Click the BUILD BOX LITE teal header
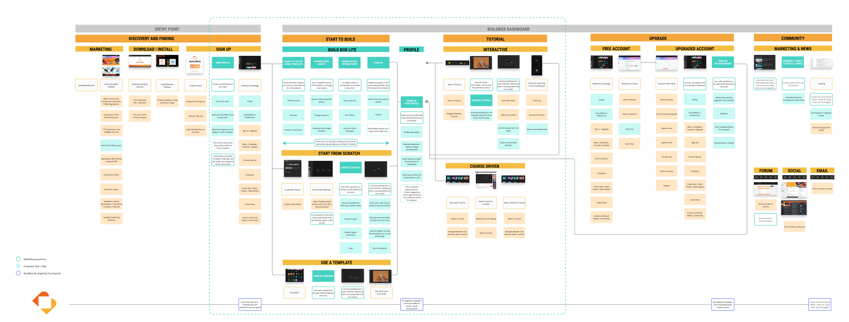 335,50
